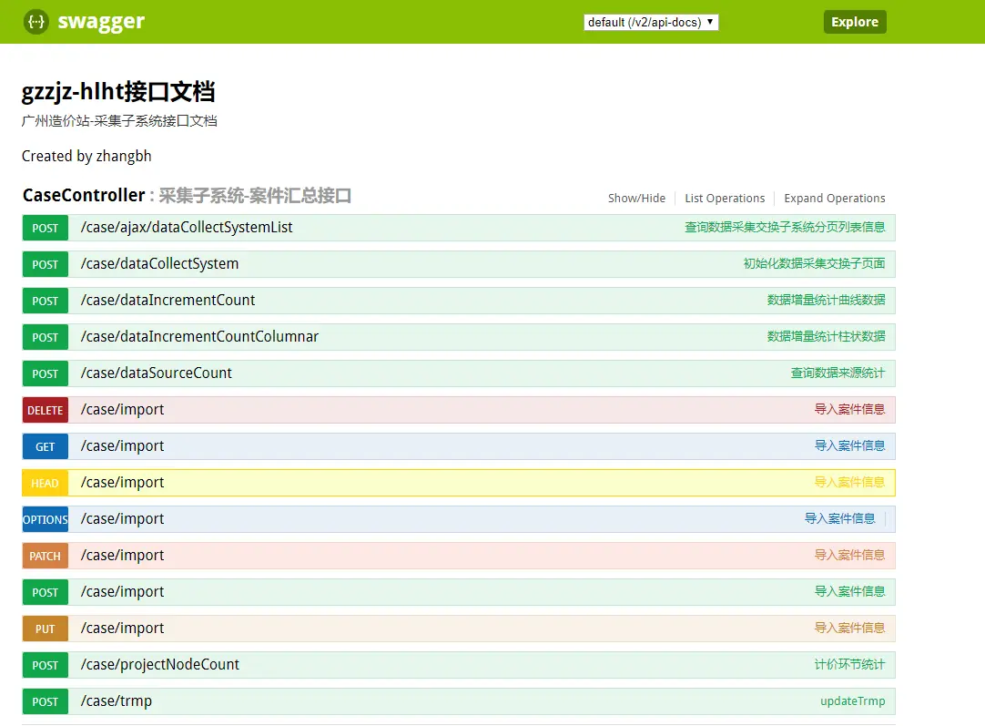Click the 广州造价站-采集子系统接口文档 subtitle
The image size is (985, 726).
pos(119,121)
